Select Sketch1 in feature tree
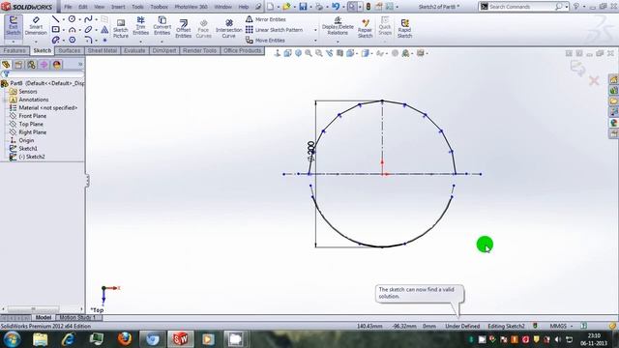Image resolution: width=619 pixels, height=348 pixels. pos(28,148)
